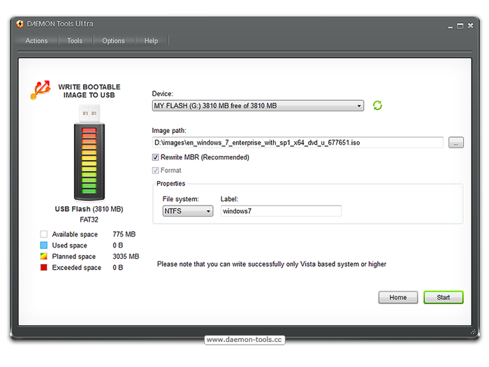Image resolution: width=489 pixels, height=367 pixels.
Task: Click the '775 MB' available space value
Action: pyautogui.click(x=124, y=234)
